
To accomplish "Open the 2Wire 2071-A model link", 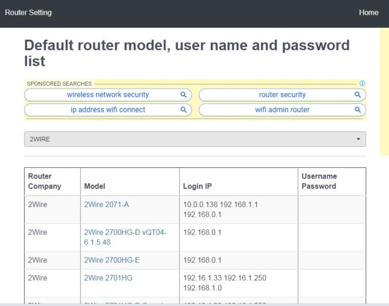I will [106, 205].
